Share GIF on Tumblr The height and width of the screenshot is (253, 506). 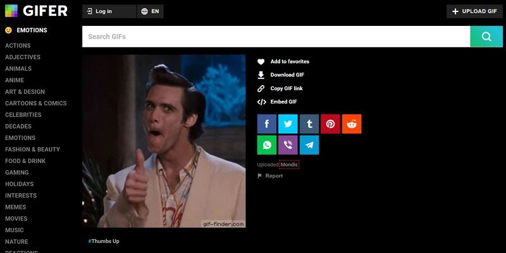(x=309, y=124)
